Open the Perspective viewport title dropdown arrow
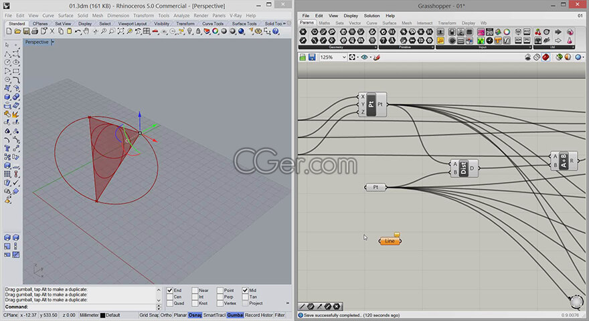 pyautogui.click(x=53, y=42)
